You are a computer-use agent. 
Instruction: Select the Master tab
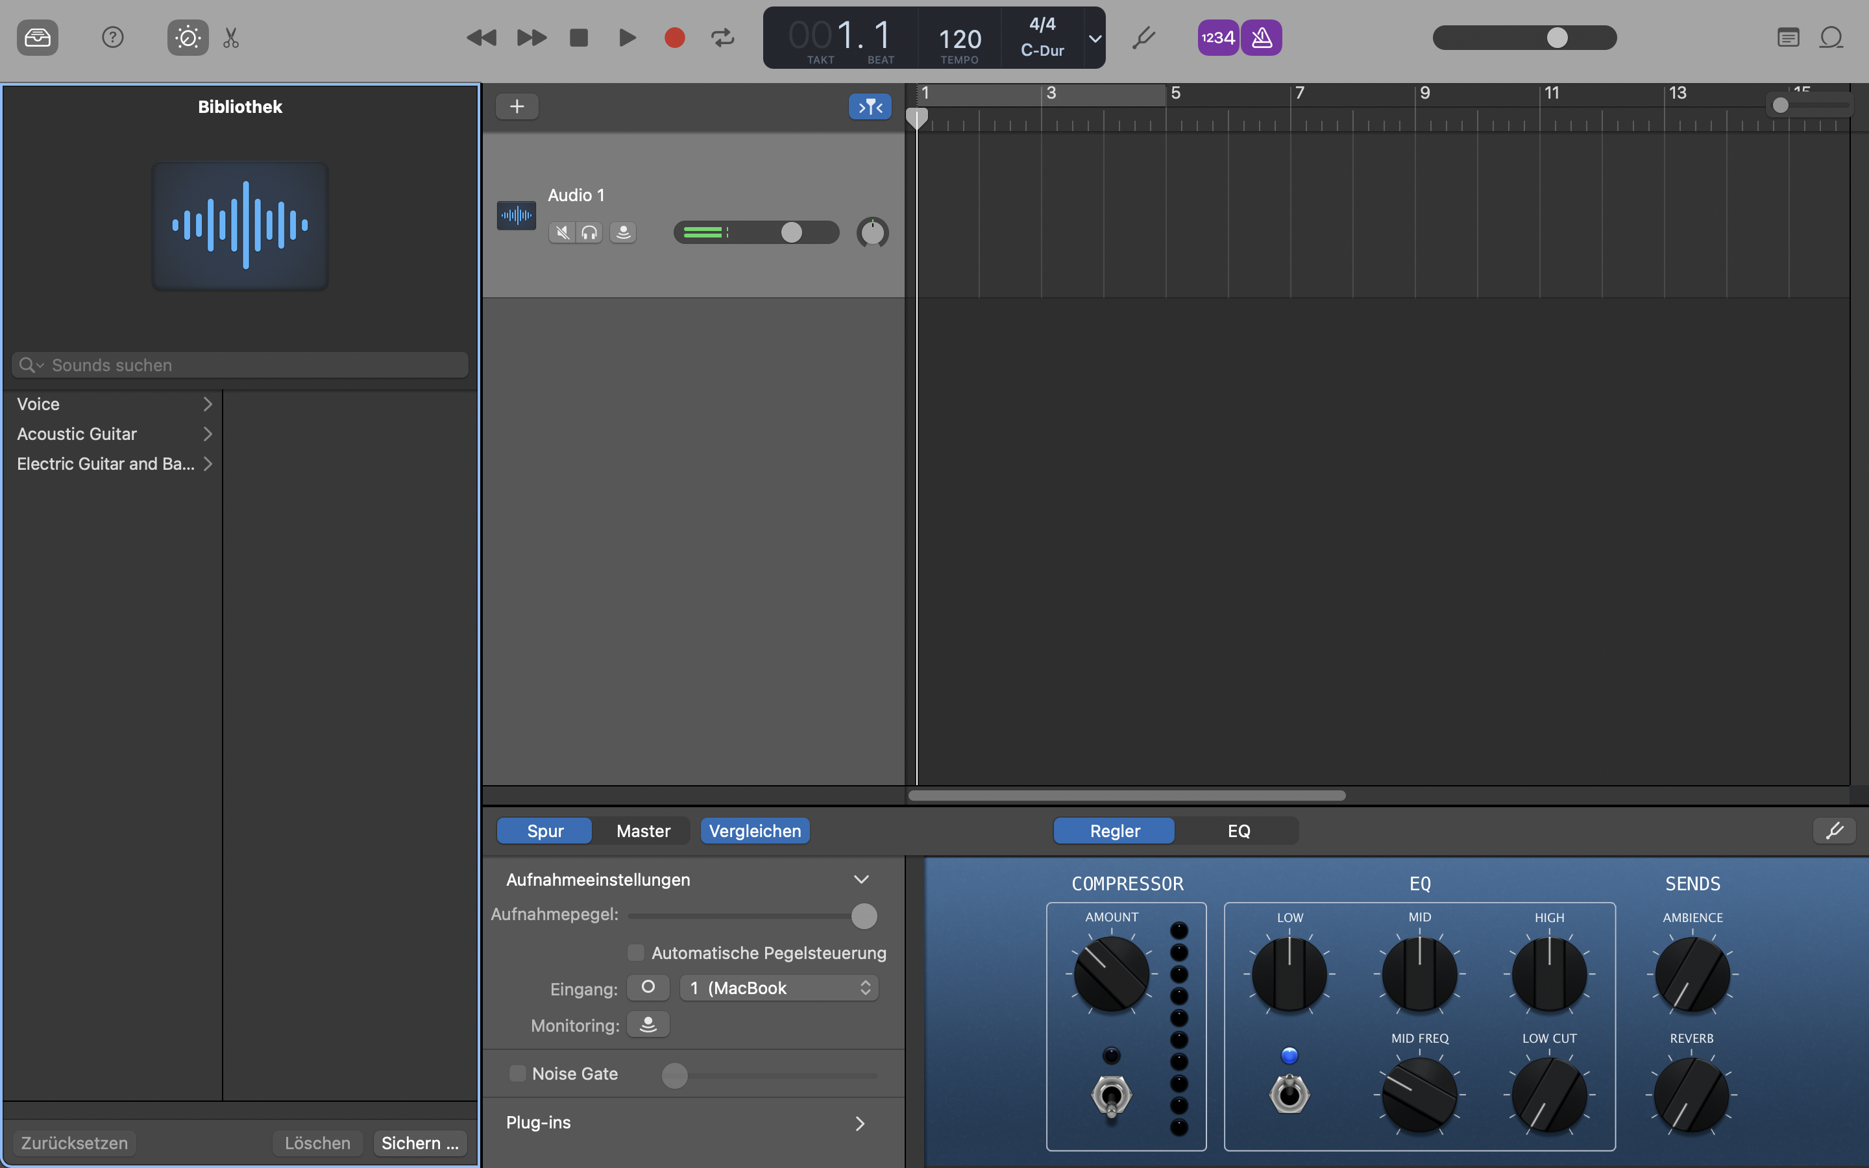643,830
